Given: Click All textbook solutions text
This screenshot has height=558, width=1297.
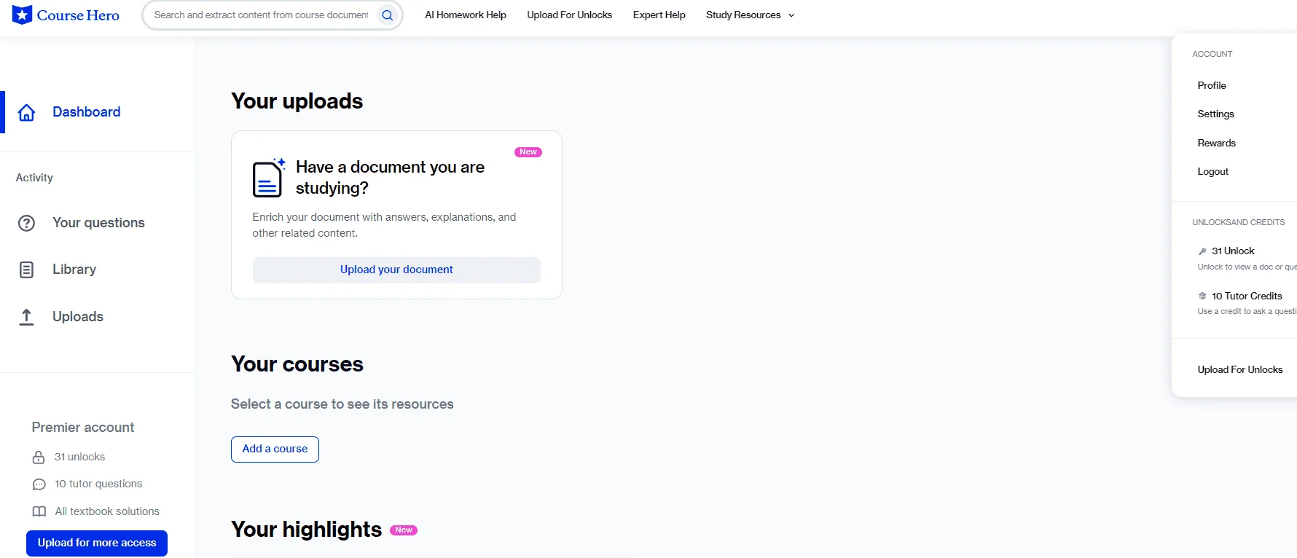Looking at the screenshot, I should tap(107, 511).
